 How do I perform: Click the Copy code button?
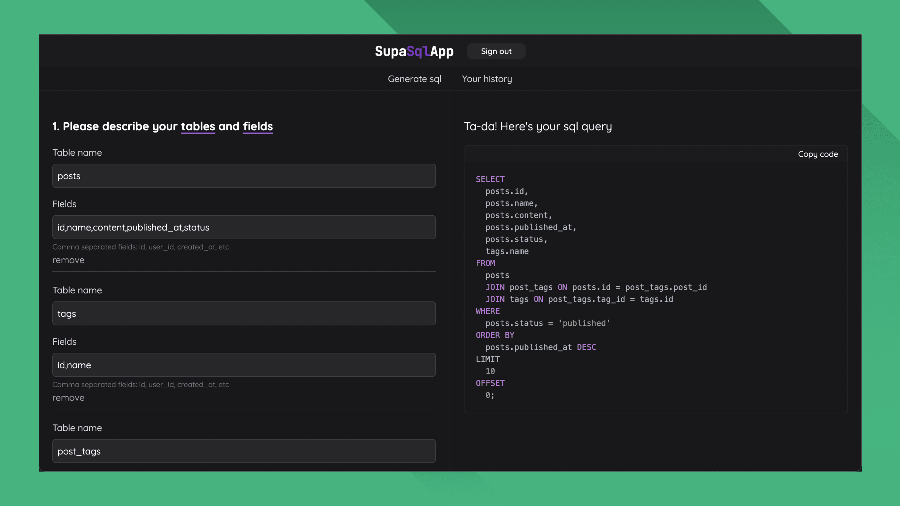click(817, 154)
